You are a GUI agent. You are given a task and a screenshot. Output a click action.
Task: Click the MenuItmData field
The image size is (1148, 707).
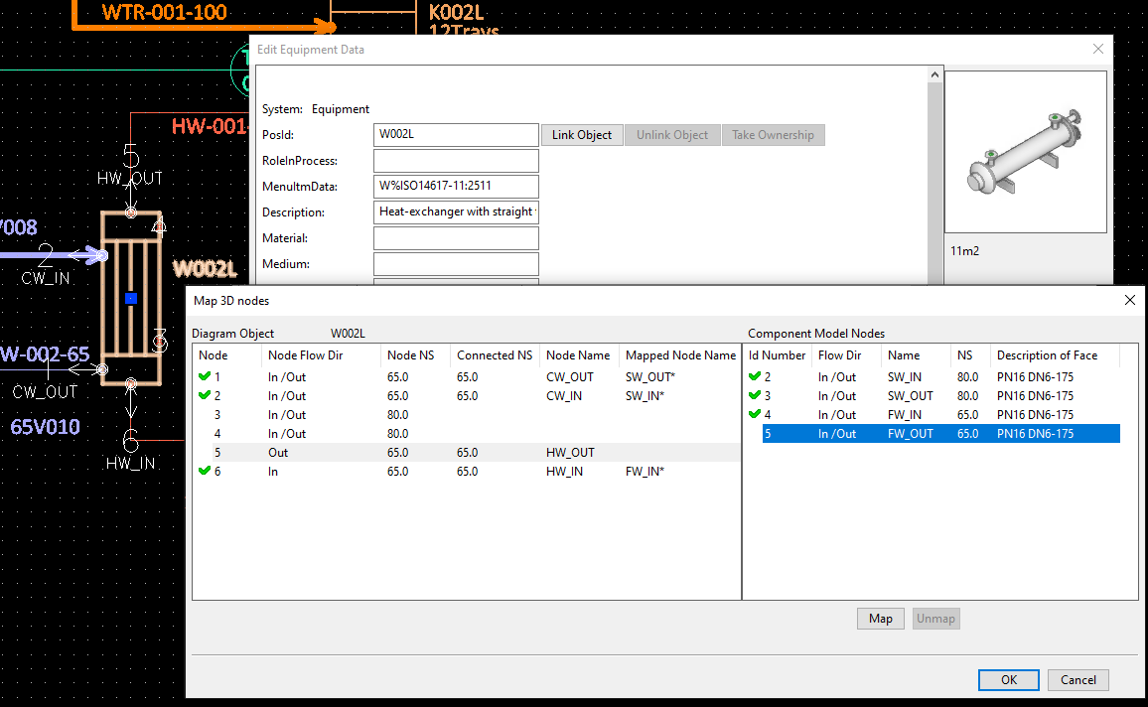coord(456,187)
